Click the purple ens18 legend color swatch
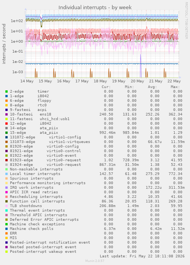Image resolution: width=190 pixels, height=265 pixels. coord(6,114)
